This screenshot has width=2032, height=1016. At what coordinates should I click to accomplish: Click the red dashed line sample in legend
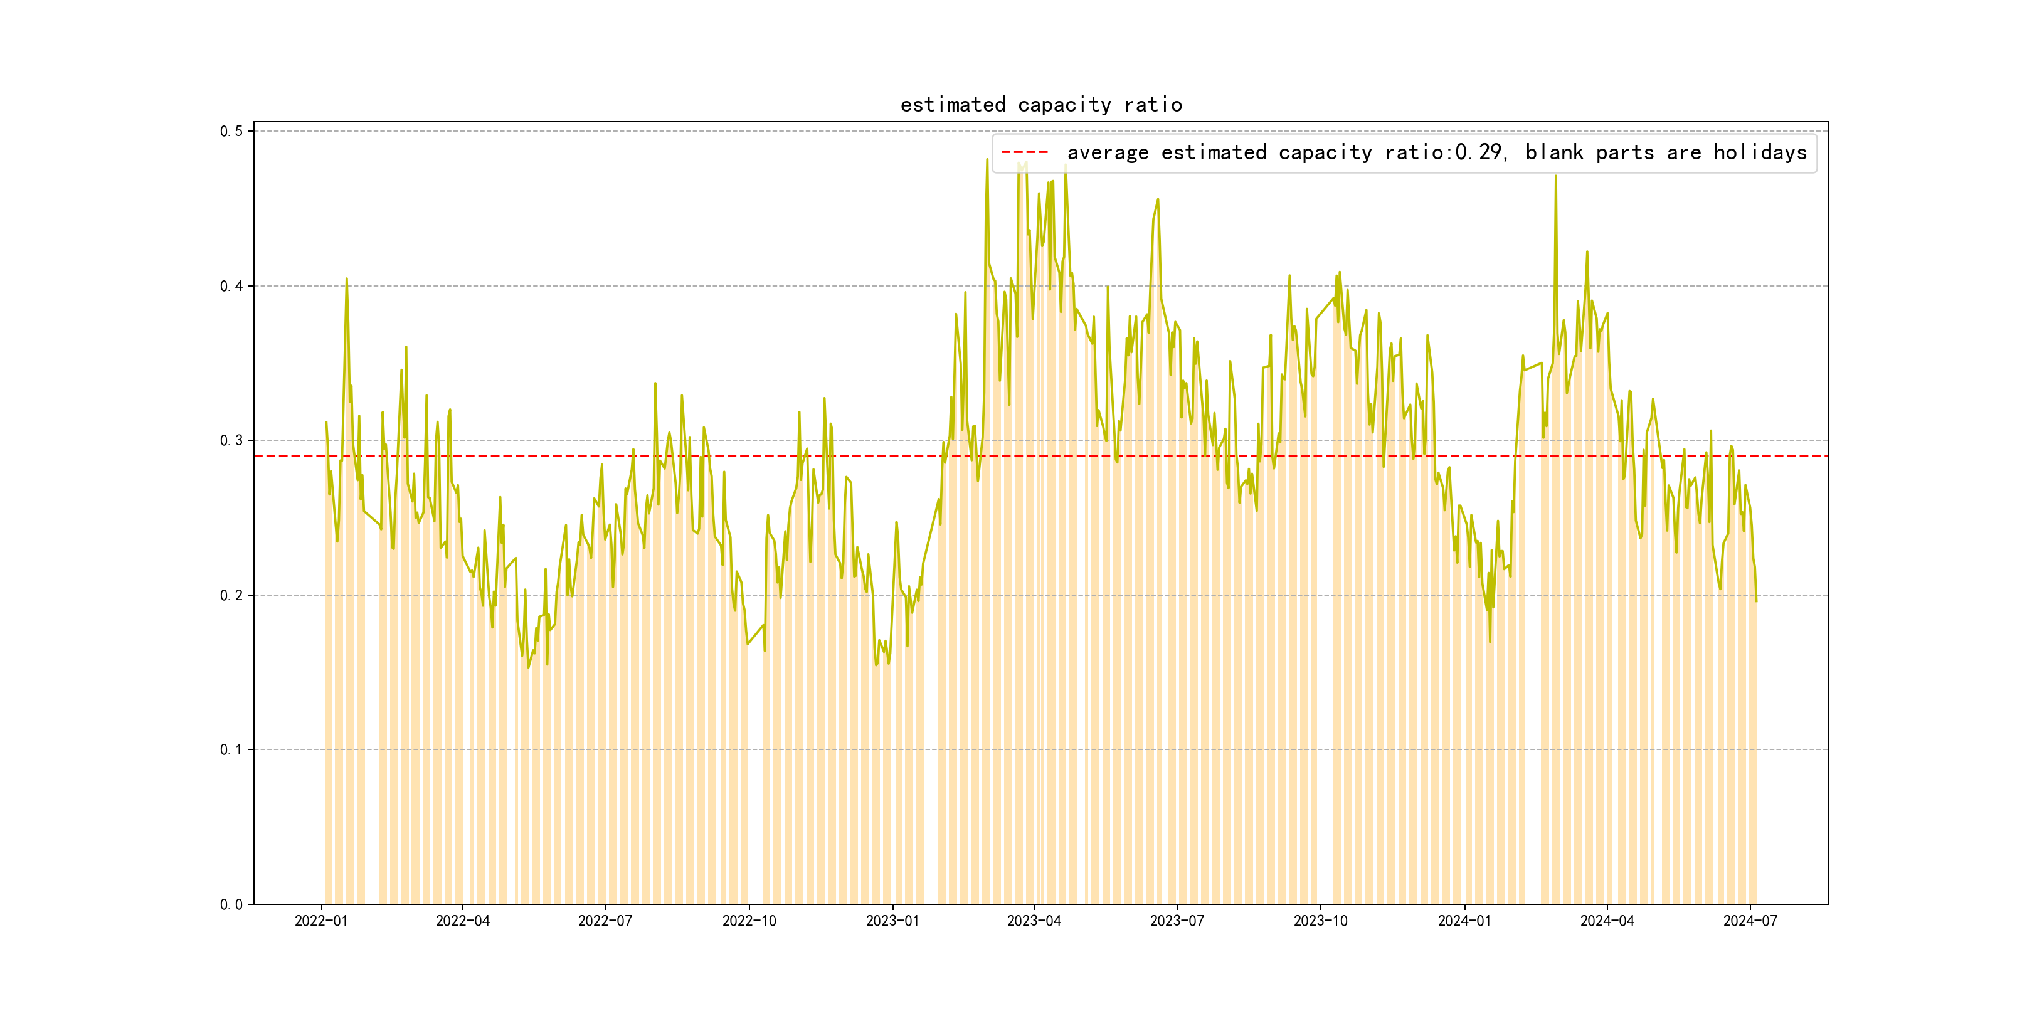[x=1024, y=152]
